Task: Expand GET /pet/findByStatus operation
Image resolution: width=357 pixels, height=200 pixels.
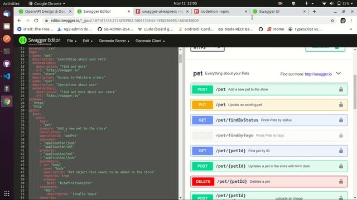Action: coord(269,120)
